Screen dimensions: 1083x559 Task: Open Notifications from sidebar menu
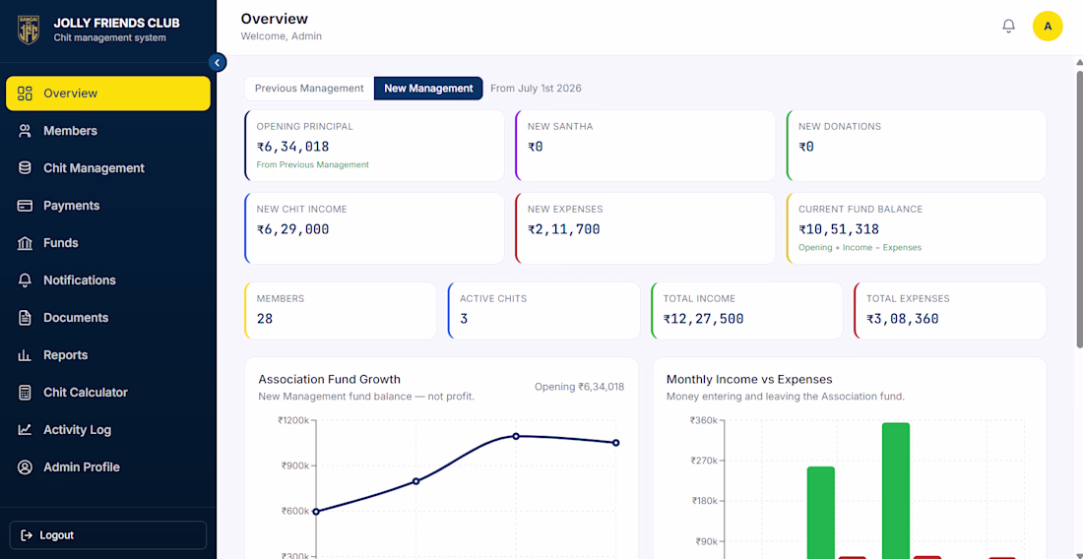pyautogui.click(x=108, y=280)
